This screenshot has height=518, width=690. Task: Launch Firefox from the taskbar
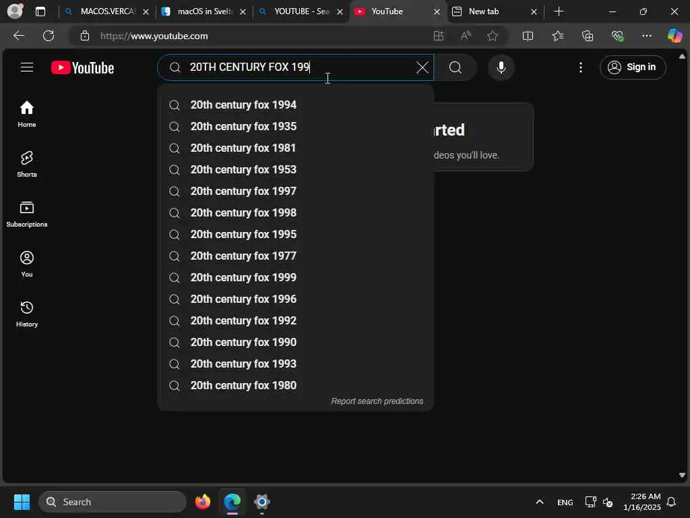click(x=202, y=502)
